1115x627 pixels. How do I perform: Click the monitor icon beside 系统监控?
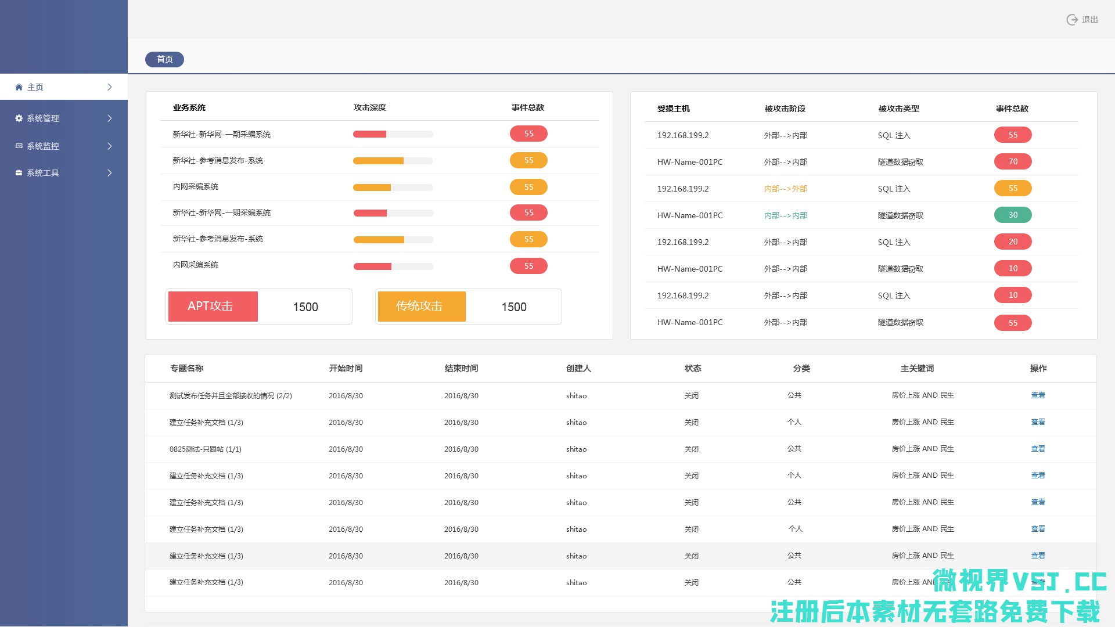pyautogui.click(x=19, y=146)
